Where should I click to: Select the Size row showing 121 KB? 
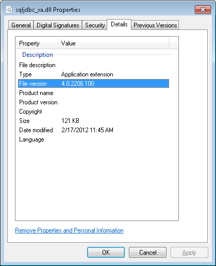click(x=93, y=121)
